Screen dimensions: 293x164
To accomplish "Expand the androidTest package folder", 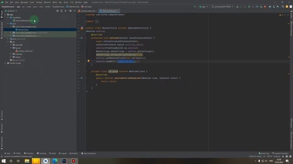I will tap(11, 33).
